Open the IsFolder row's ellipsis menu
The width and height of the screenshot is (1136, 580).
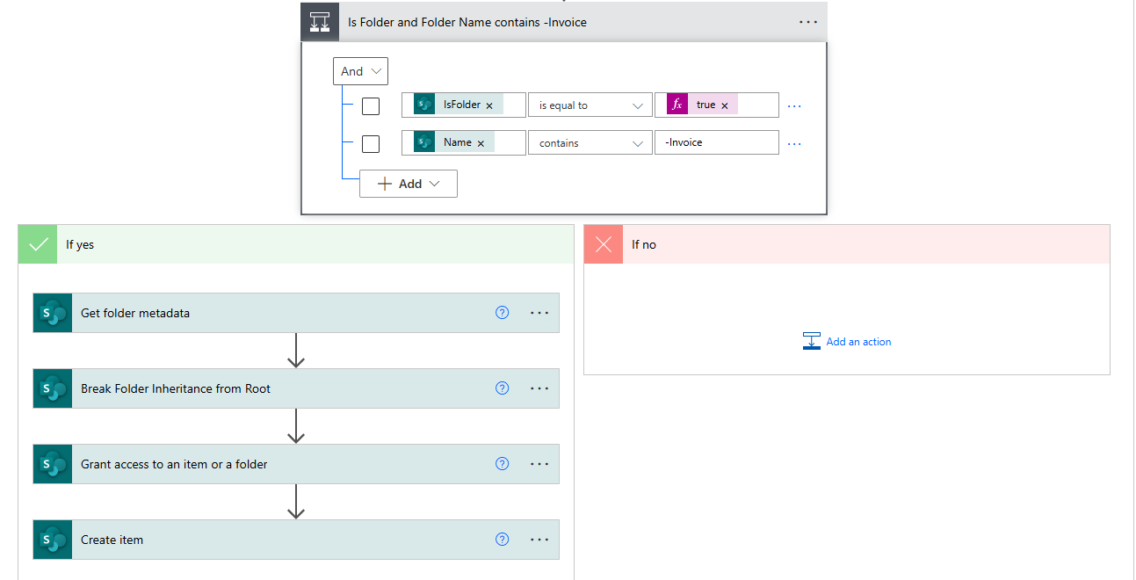pyautogui.click(x=794, y=105)
